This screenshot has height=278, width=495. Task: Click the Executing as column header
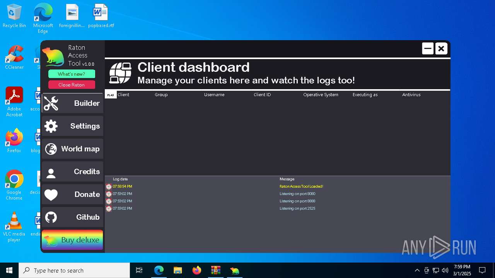[x=365, y=95]
